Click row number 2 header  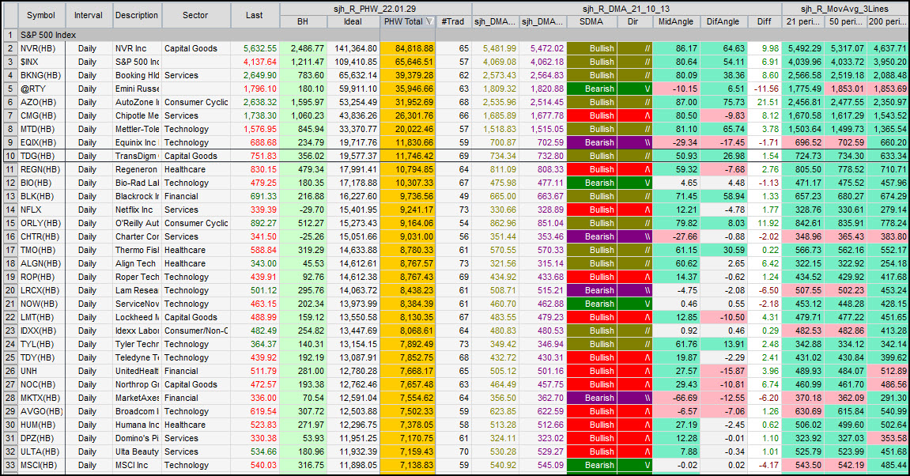pyautogui.click(x=10, y=48)
